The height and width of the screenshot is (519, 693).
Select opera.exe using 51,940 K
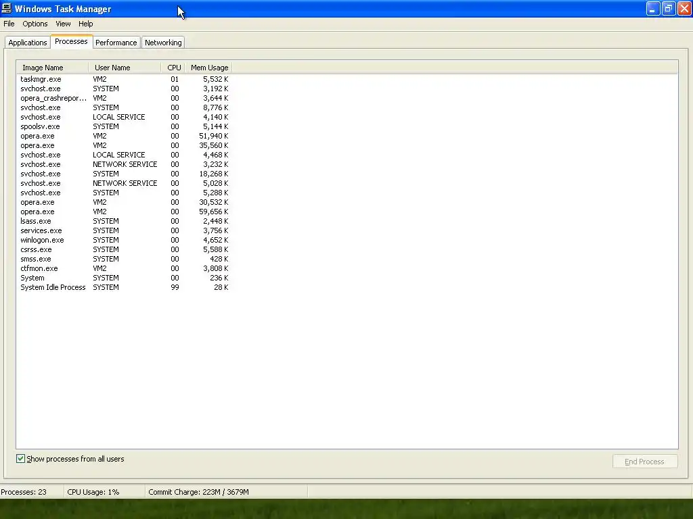click(125, 136)
